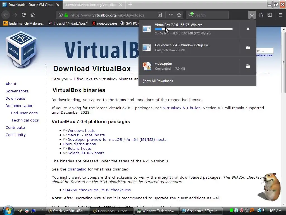The height and width of the screenshot is (215, 286).
Task: Open Developer preview for macOS Arm64 link
Action: (x=117, y=139)
